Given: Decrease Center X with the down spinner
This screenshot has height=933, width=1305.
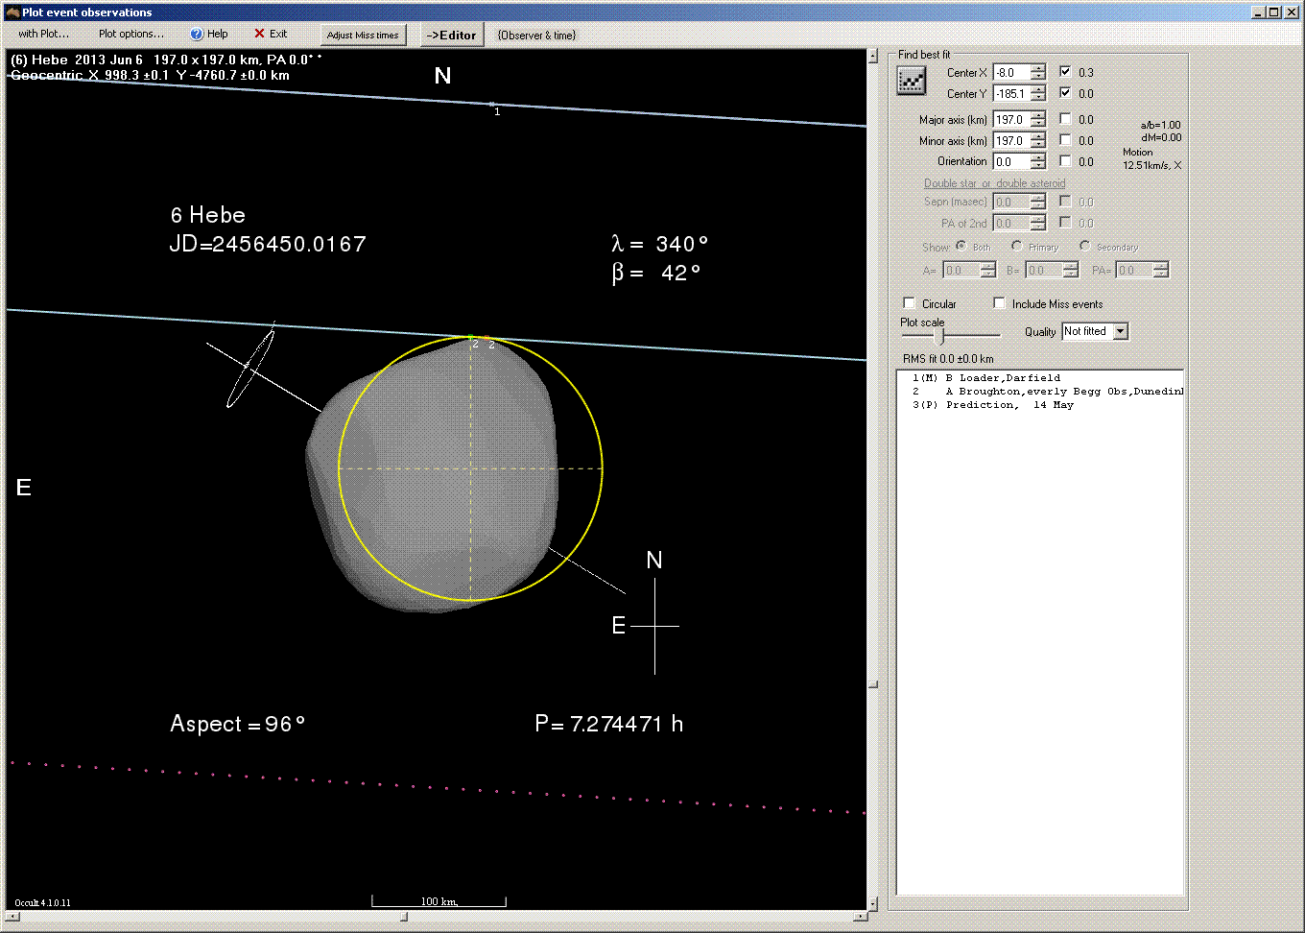Looking at the screenshot, I should 1038,77.
